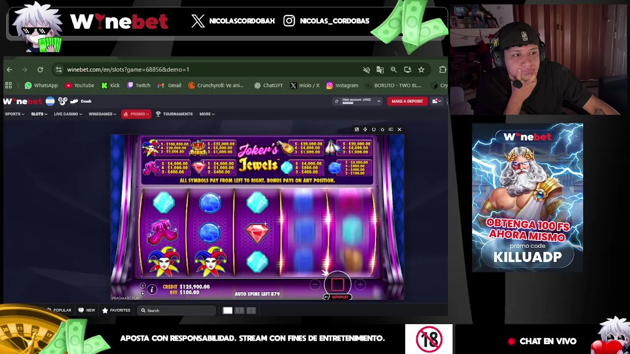Open the POPULAR games tab
Screen dimensions: 630x354
pyautogui.click(x=59, y=311)
